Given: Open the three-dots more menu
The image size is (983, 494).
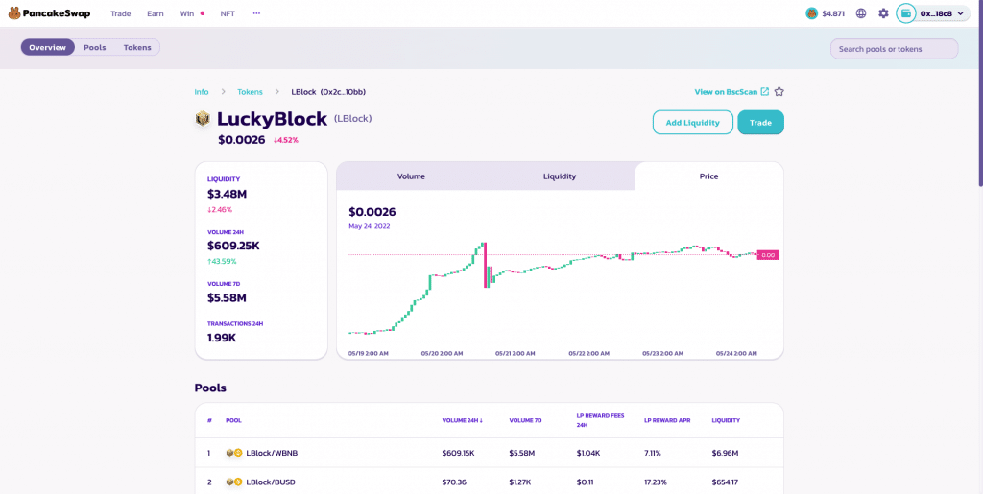Looking at the screenshot, I should [256, 13].
